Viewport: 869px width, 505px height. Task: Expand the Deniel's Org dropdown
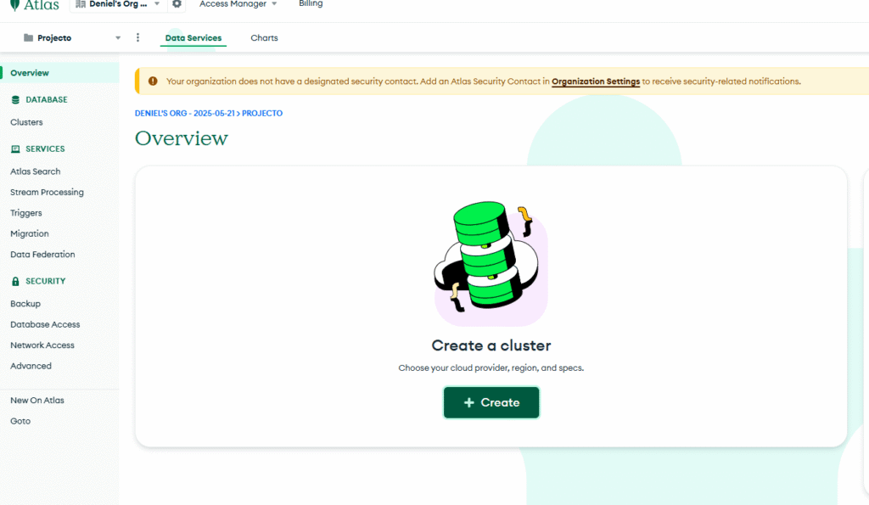[x=157, y=4]
